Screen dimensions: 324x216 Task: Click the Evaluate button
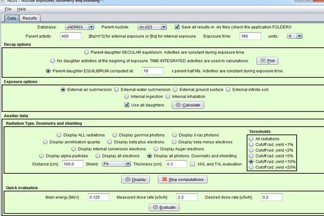tap(164, 207)
